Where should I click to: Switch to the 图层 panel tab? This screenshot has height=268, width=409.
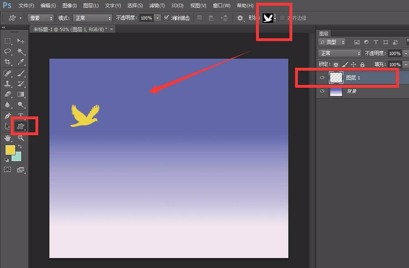click(x=324, y=33)
